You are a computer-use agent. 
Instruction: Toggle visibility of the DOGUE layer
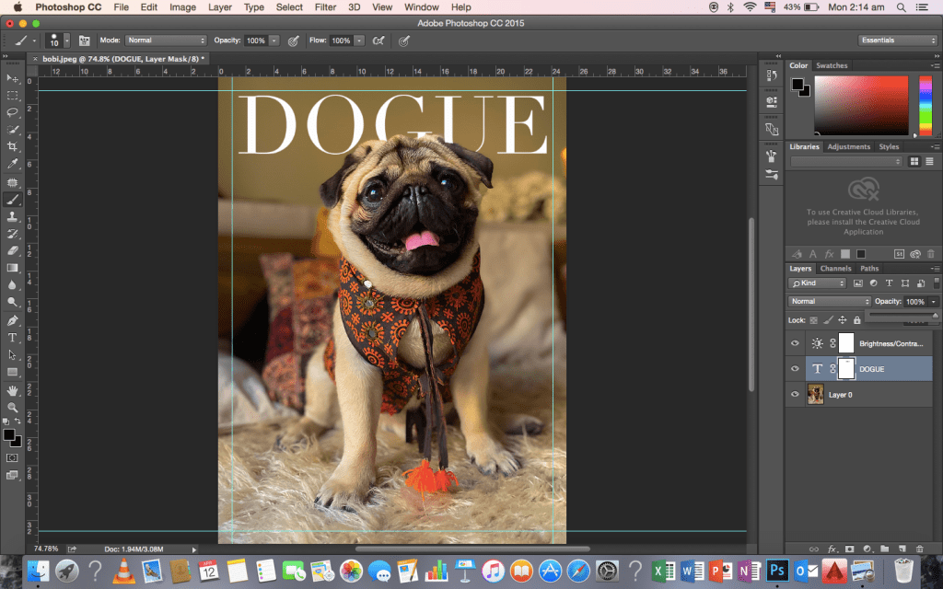point(796,369)
